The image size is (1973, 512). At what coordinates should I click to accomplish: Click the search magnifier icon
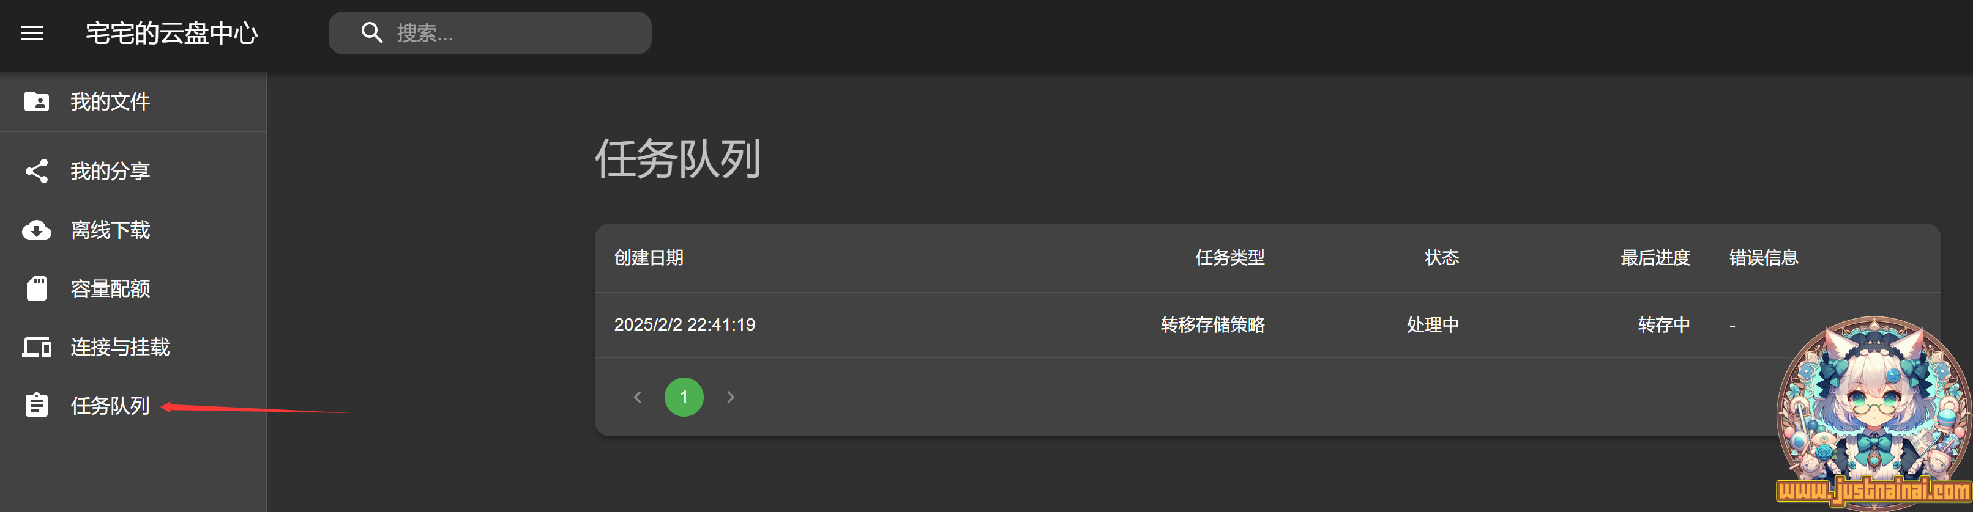372,33
